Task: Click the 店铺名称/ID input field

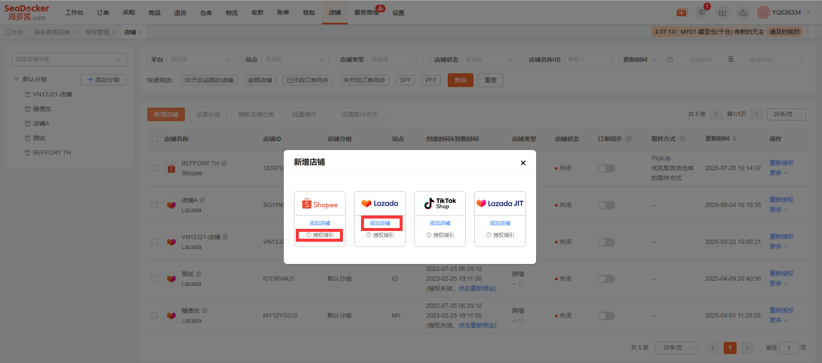Action: click(x=588, y=60)
